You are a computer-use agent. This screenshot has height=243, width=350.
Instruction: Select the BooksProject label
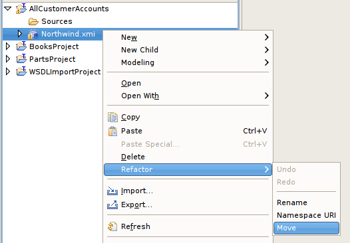(x=54, y=46)
